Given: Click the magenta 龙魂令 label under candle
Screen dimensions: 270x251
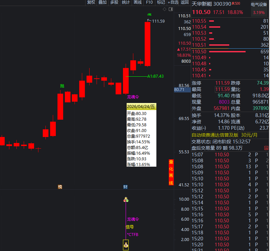Looking at the screenshot, I should 133,97.
